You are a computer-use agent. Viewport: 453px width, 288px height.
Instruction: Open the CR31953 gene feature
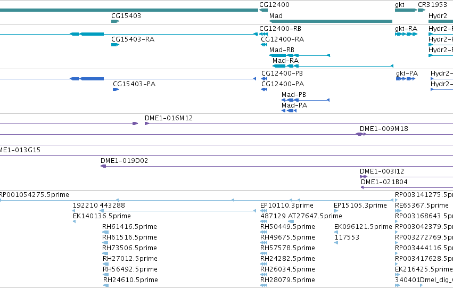pos(422,10)
